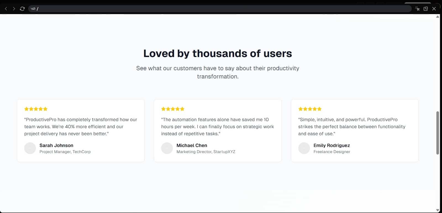Click Sarah Johnson's avatar circle
442x213 pixels.
tap(30, 148)
